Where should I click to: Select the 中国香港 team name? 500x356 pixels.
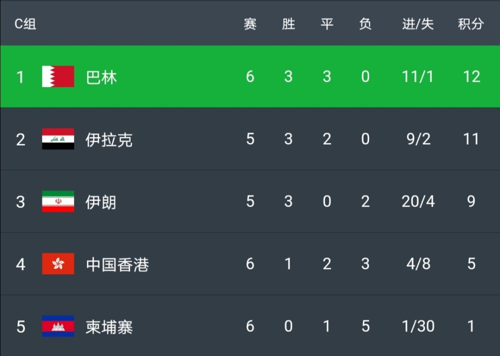pos(117,264)
